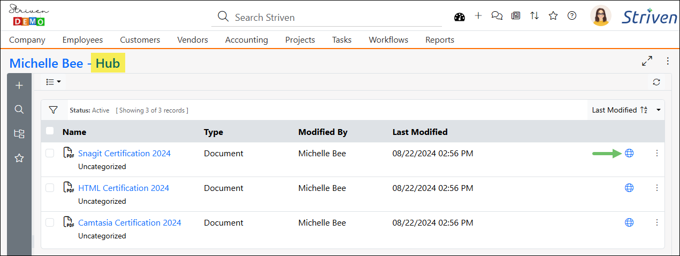Open the dashboard speedometer icon
This screenshot has width=680, height=256.
coord(460,17)
